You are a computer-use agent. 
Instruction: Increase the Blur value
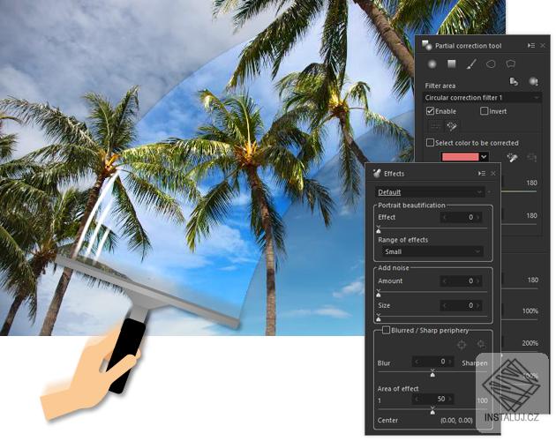[x=450, y=362]
